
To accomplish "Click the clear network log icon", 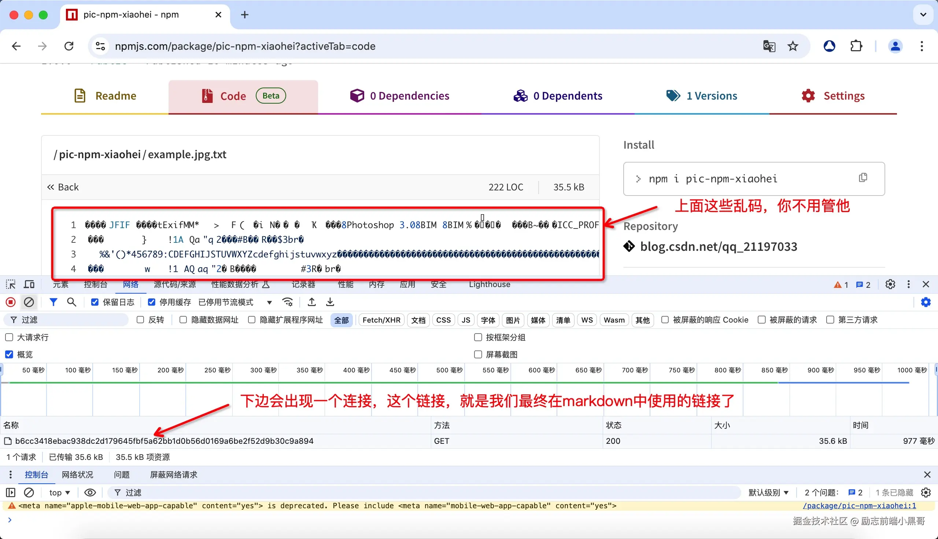I will pyautogui.click(x=29, y=302).
